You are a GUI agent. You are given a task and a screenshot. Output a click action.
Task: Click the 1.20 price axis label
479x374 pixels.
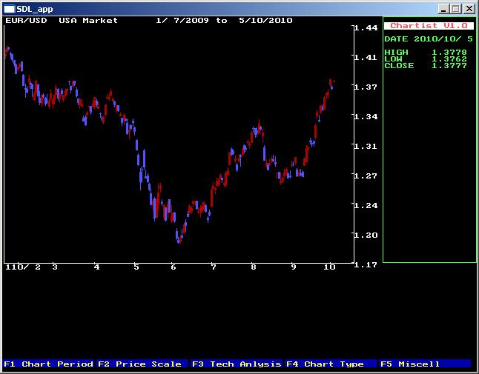366,236
